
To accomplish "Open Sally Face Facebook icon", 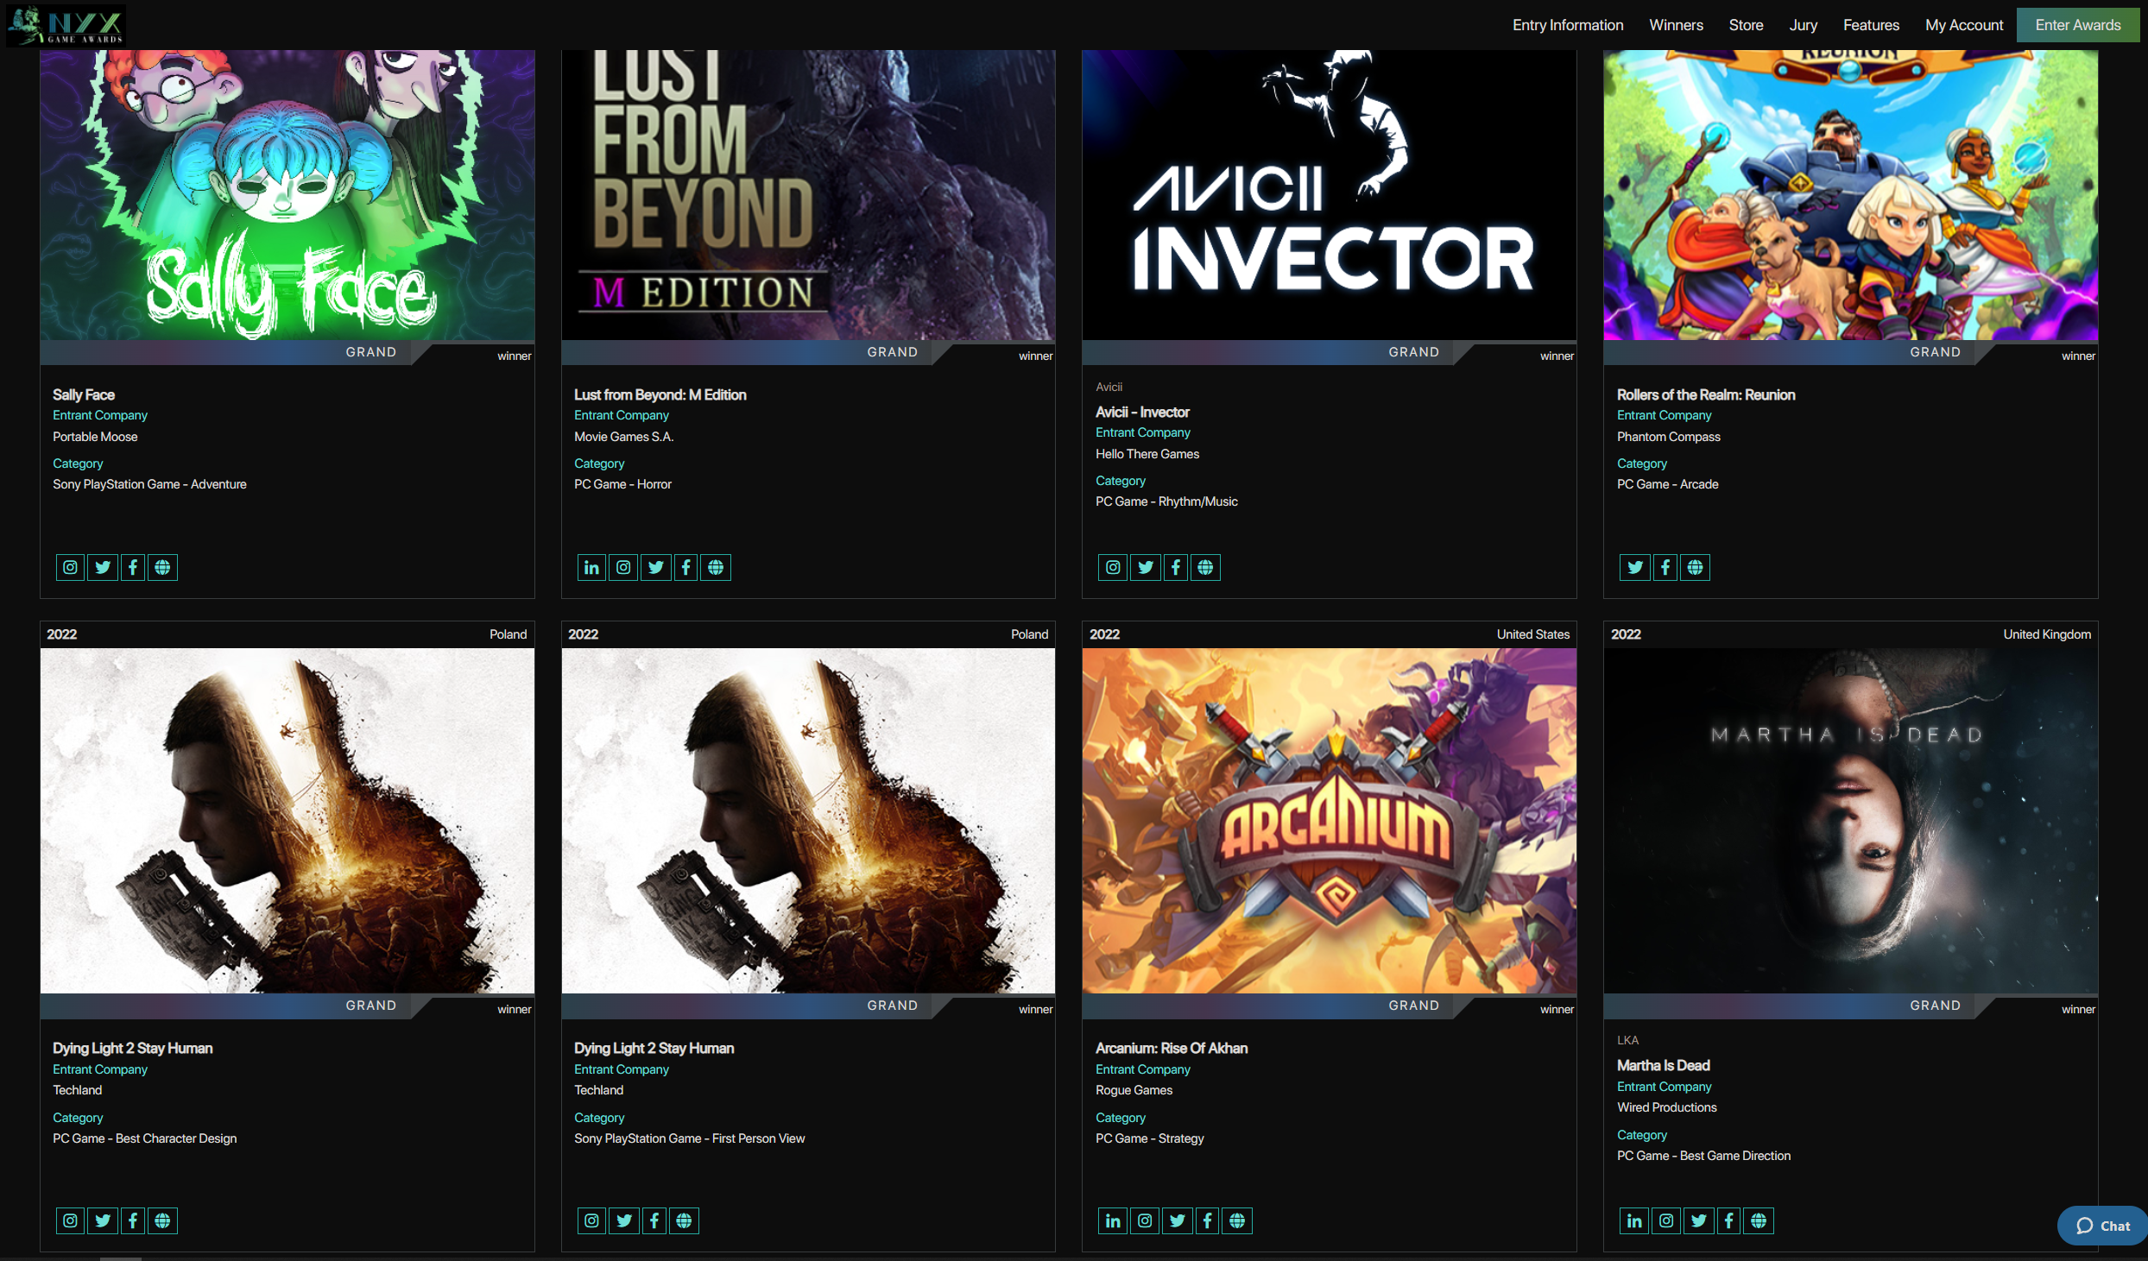I will point(133,567).
